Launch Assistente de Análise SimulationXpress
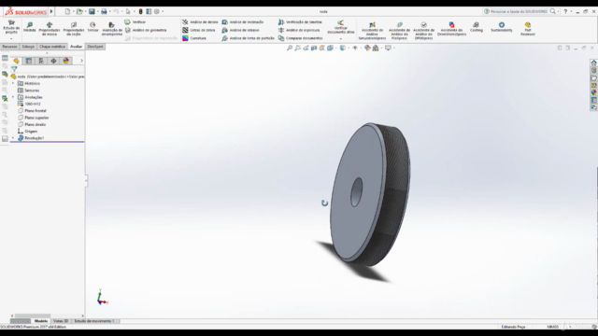The height and width of the screenshot is (336, 598). click(x=372, y=31)
